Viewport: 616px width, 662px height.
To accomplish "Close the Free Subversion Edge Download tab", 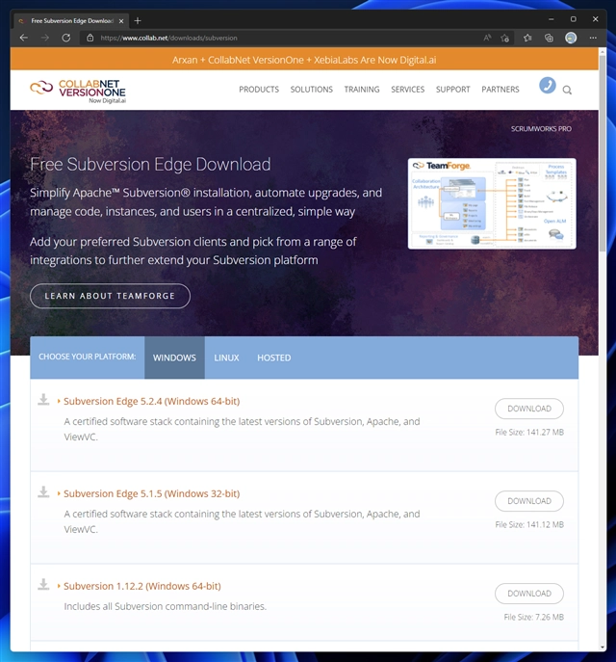I will point(121,20).
